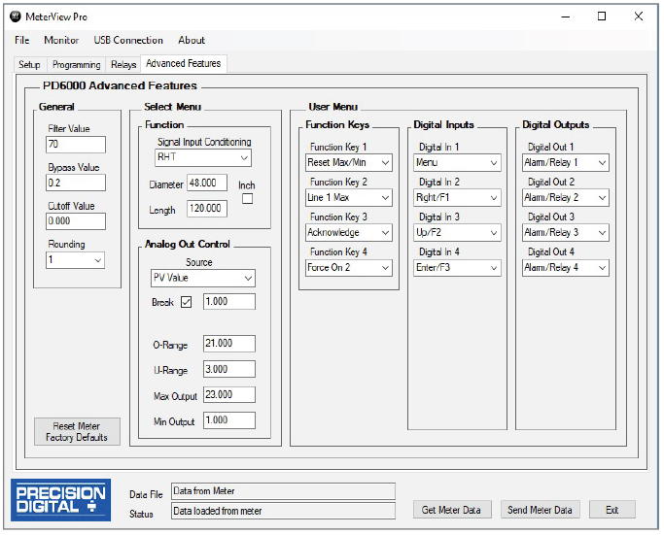Toggle the Inch checkbox

[247, 198]
